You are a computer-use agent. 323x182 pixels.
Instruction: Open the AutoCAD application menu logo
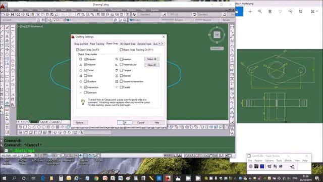click(3, 6)
